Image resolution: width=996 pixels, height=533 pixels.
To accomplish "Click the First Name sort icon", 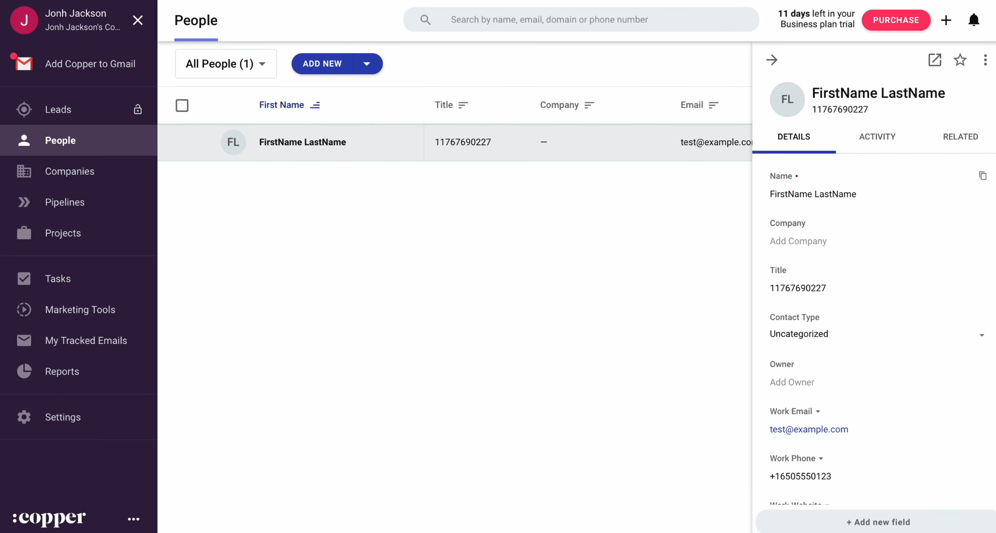I will (315, 105).
